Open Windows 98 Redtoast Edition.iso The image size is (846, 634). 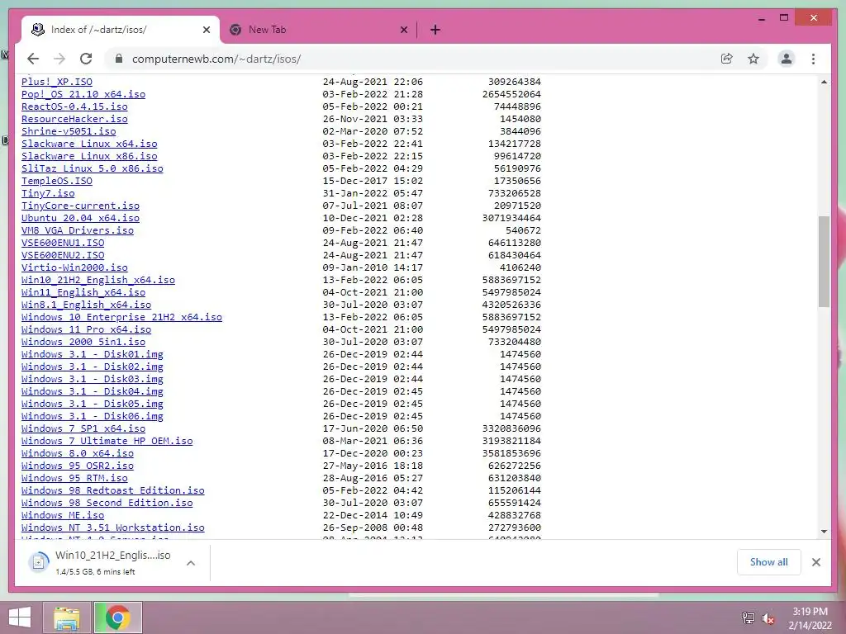112,491
